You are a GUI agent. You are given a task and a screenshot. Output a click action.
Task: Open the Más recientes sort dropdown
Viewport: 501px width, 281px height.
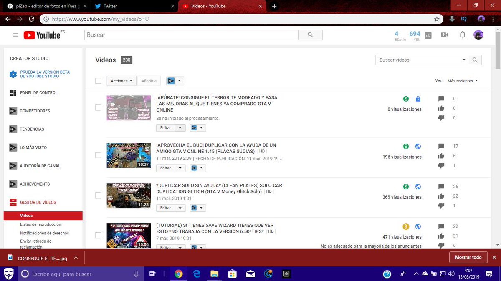[x=463, y=81]
